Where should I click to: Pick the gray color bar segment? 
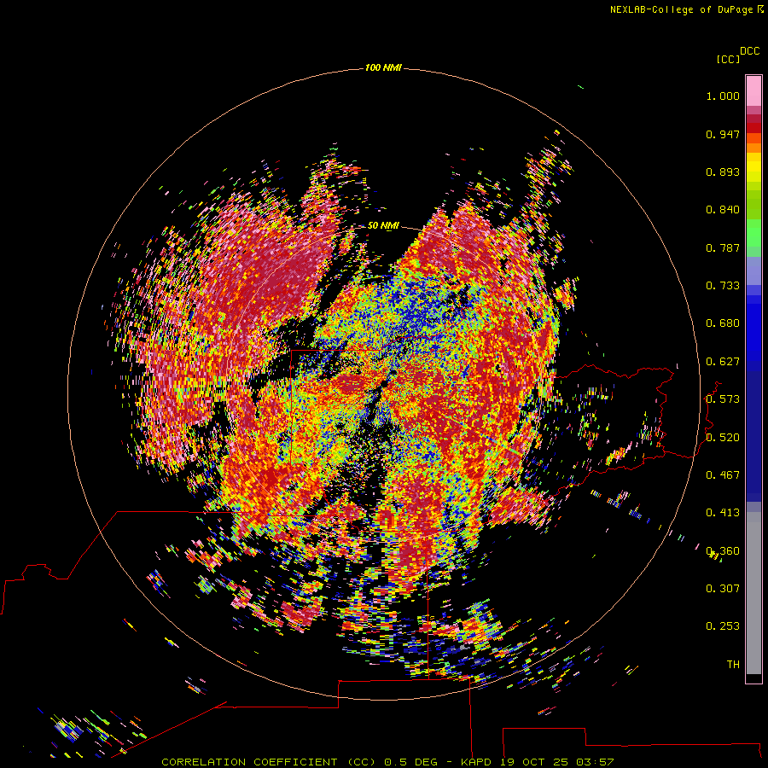click(x=753, y=597)
